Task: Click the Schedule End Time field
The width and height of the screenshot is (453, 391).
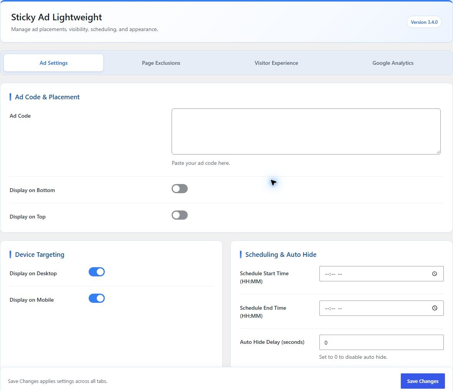Action: (381, 308)
